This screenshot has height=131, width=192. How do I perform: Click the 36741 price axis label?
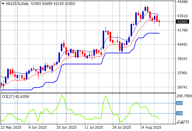coord(182,87)
